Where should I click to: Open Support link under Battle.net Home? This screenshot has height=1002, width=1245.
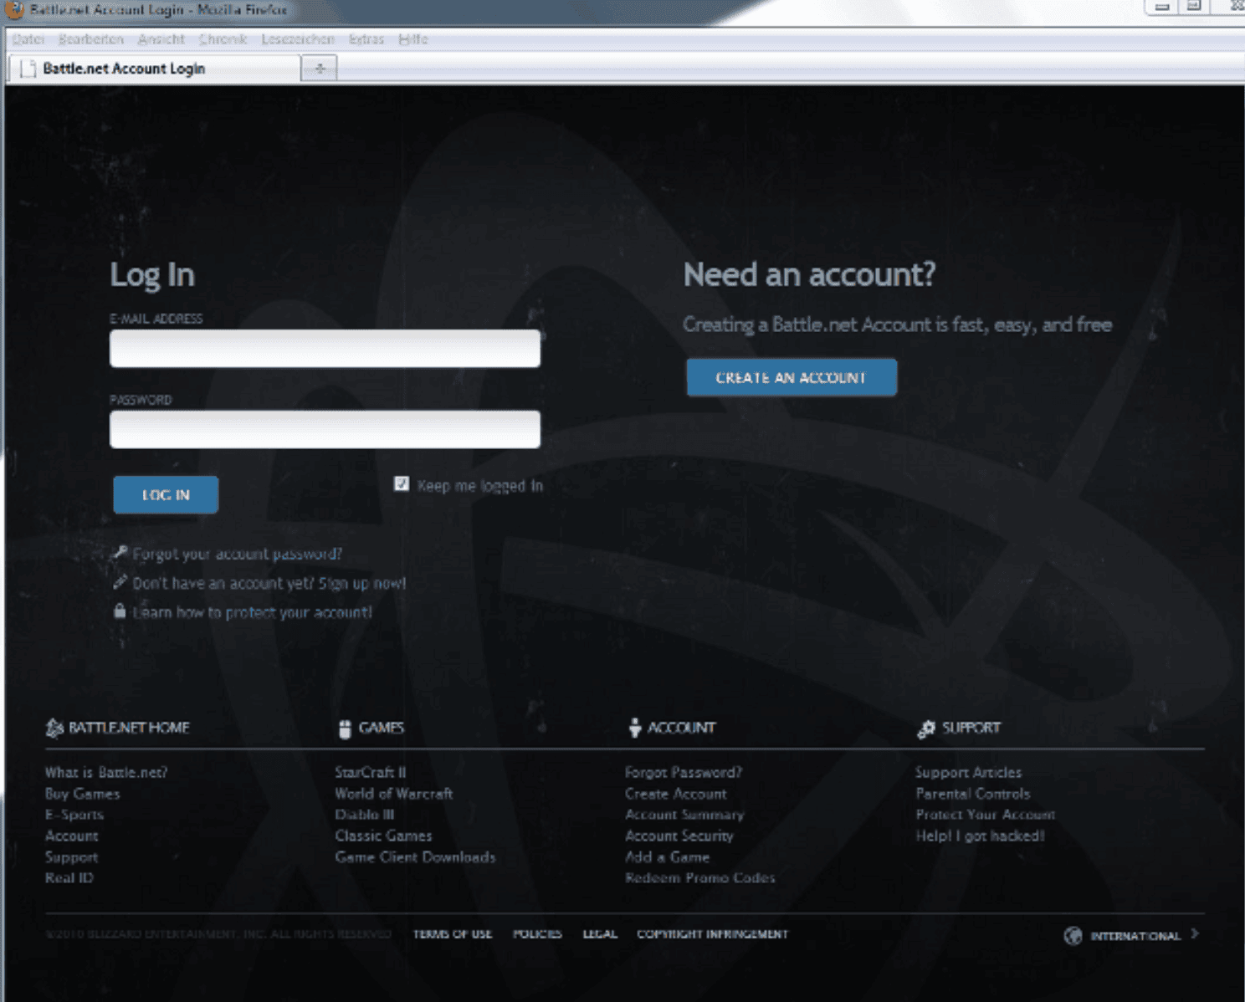point(71,857)
